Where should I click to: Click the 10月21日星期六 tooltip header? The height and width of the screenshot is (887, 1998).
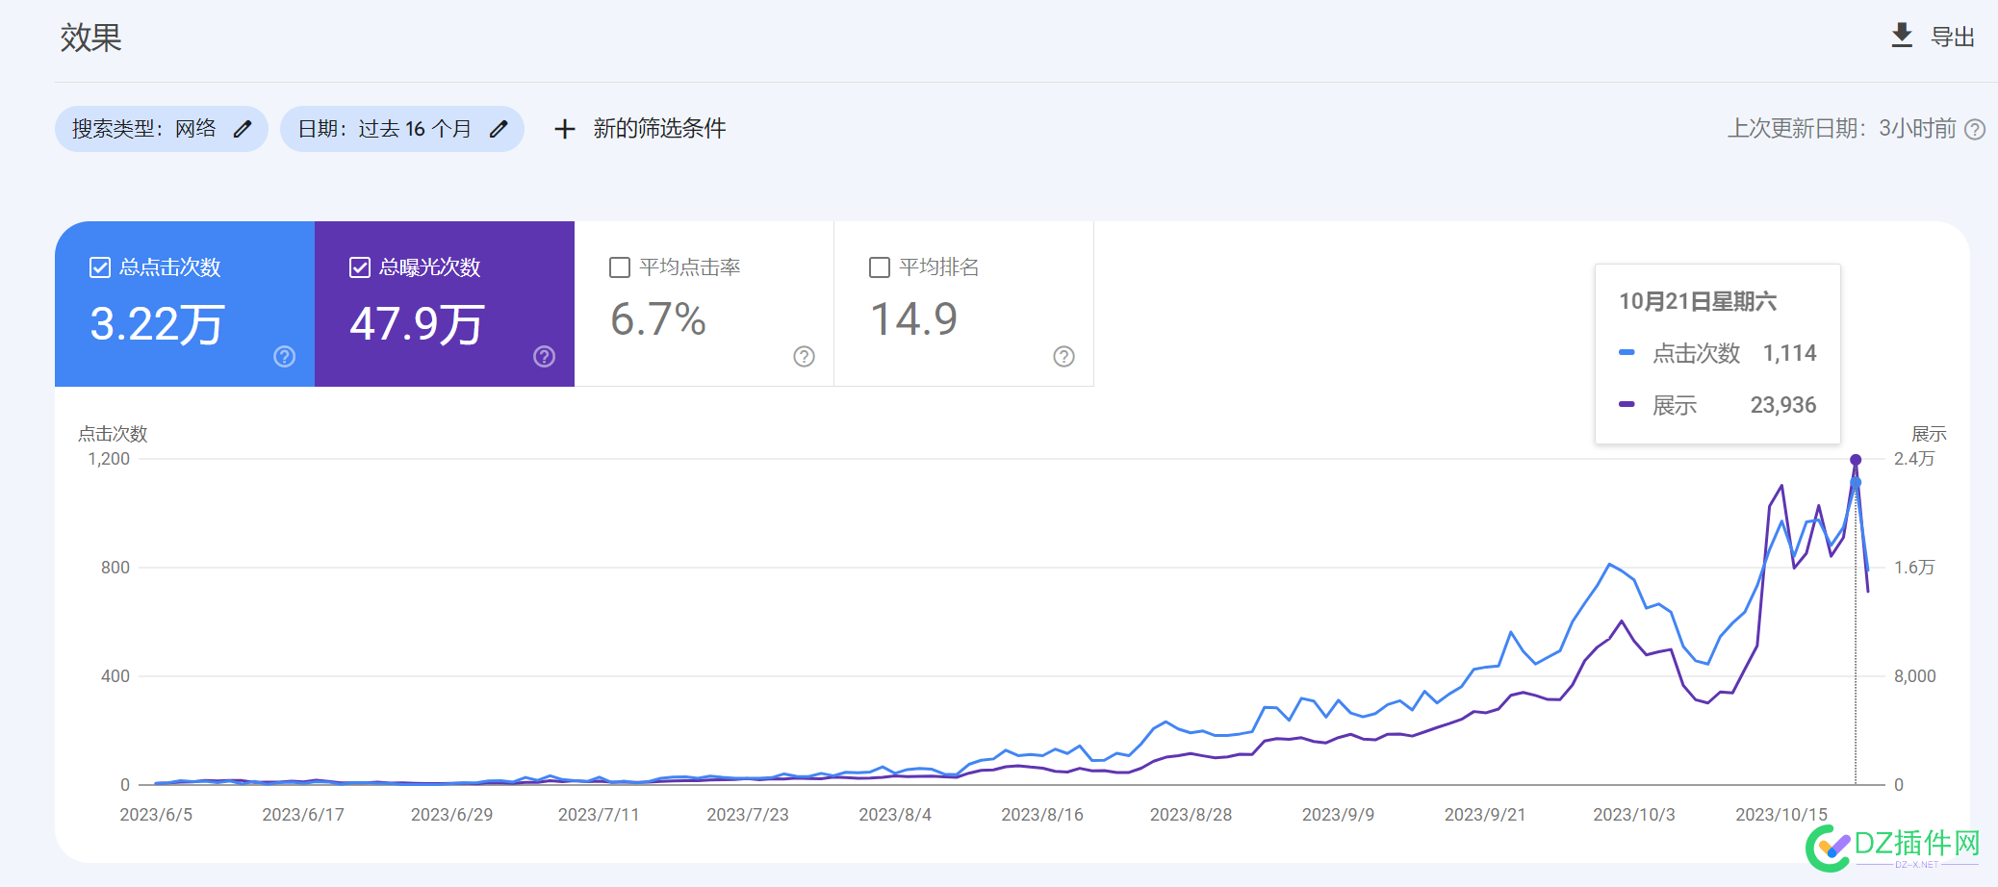point(1698,301)
